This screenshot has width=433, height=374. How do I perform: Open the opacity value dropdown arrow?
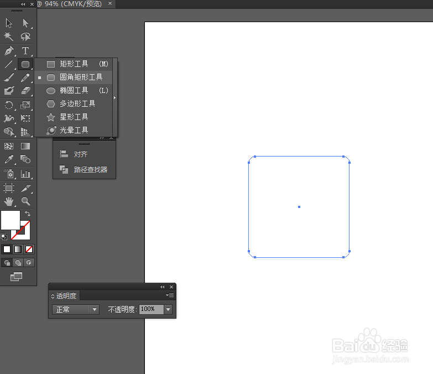click(168, 309)
